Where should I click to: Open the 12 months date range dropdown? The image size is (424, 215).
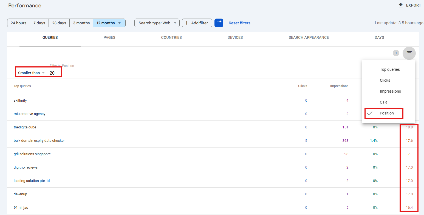(x=109, y=23)
